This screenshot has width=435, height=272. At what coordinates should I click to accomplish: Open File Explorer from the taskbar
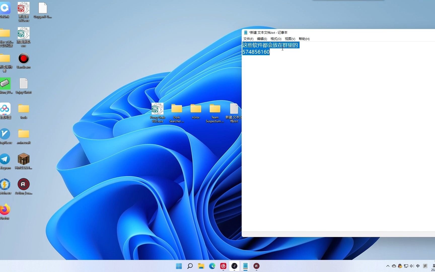[x=201, y=266]
